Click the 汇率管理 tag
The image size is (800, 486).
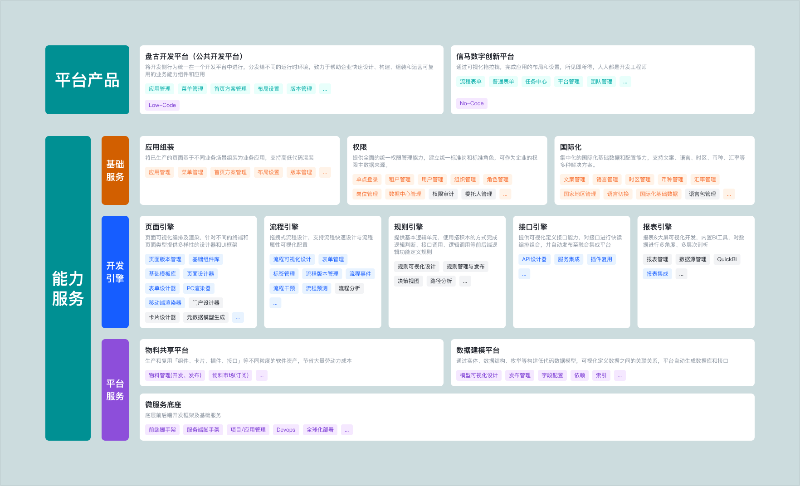click(x=705, y=180)
